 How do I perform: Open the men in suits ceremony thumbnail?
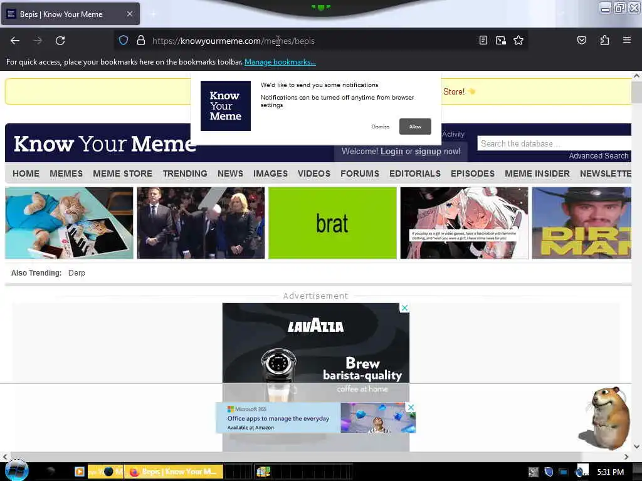201,223
